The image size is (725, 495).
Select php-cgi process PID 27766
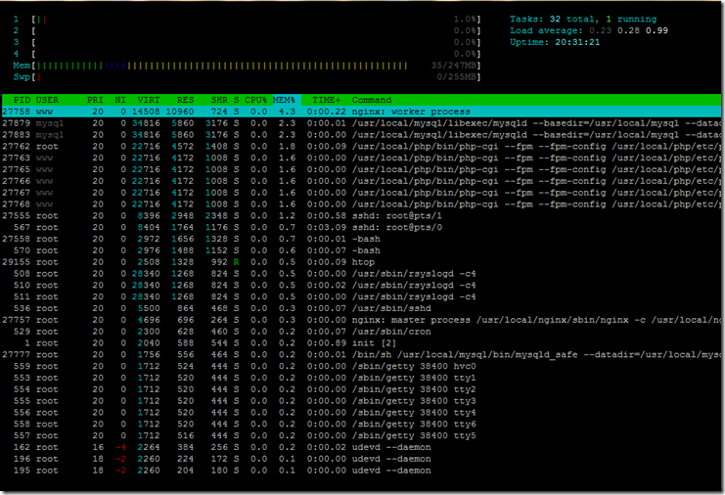pyautogui.click(x=361, y=181)
